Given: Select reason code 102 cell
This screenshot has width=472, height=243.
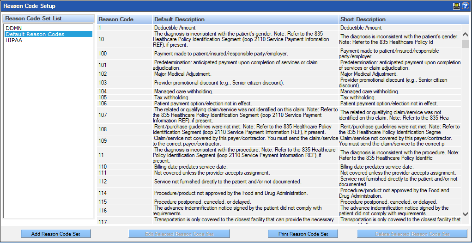Looking at the screenshot, I should pos(125,74).
